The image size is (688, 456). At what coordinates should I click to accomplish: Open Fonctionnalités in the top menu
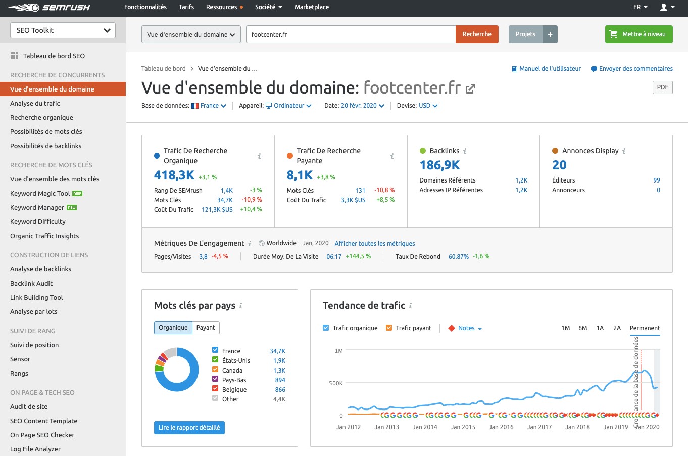pyautogui.click(x=145, y=7)
